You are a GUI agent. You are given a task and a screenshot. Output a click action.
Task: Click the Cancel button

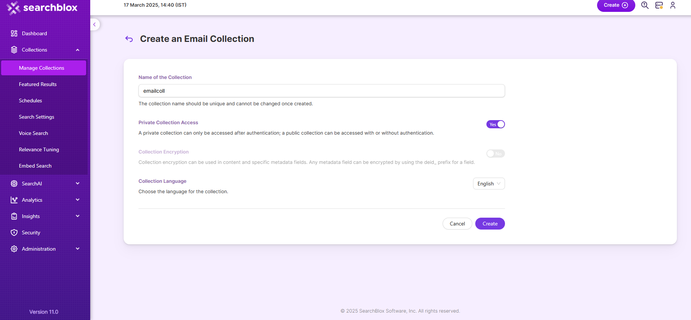pyautogui.click(x=457, y=224)
